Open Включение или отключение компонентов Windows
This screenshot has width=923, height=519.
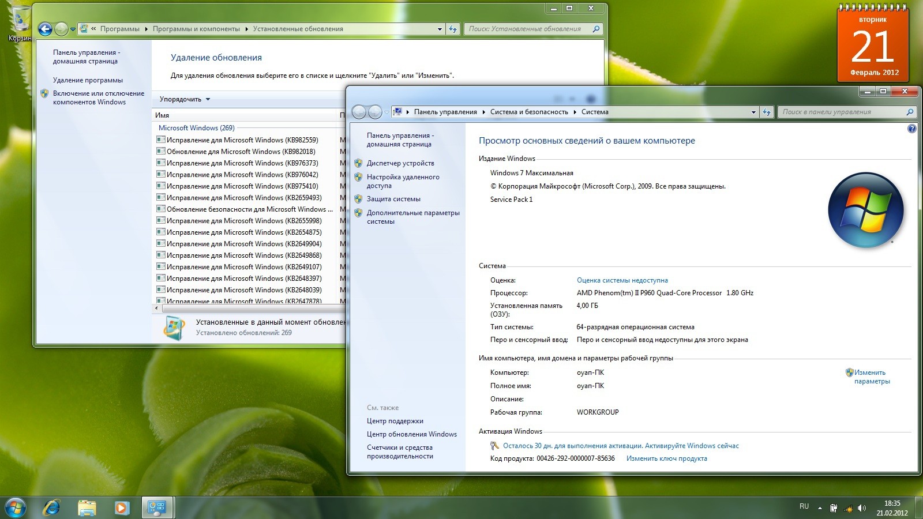99,97
